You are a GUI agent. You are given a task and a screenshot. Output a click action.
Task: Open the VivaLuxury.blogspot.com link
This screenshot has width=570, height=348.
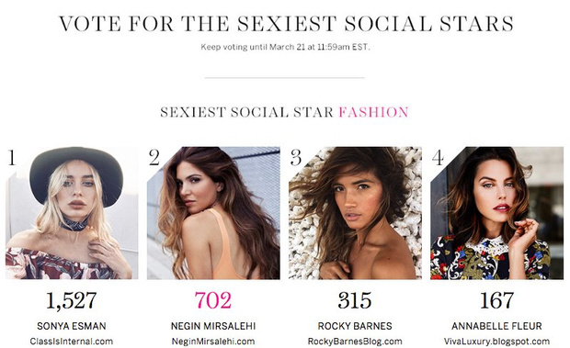tap(496, 342)
